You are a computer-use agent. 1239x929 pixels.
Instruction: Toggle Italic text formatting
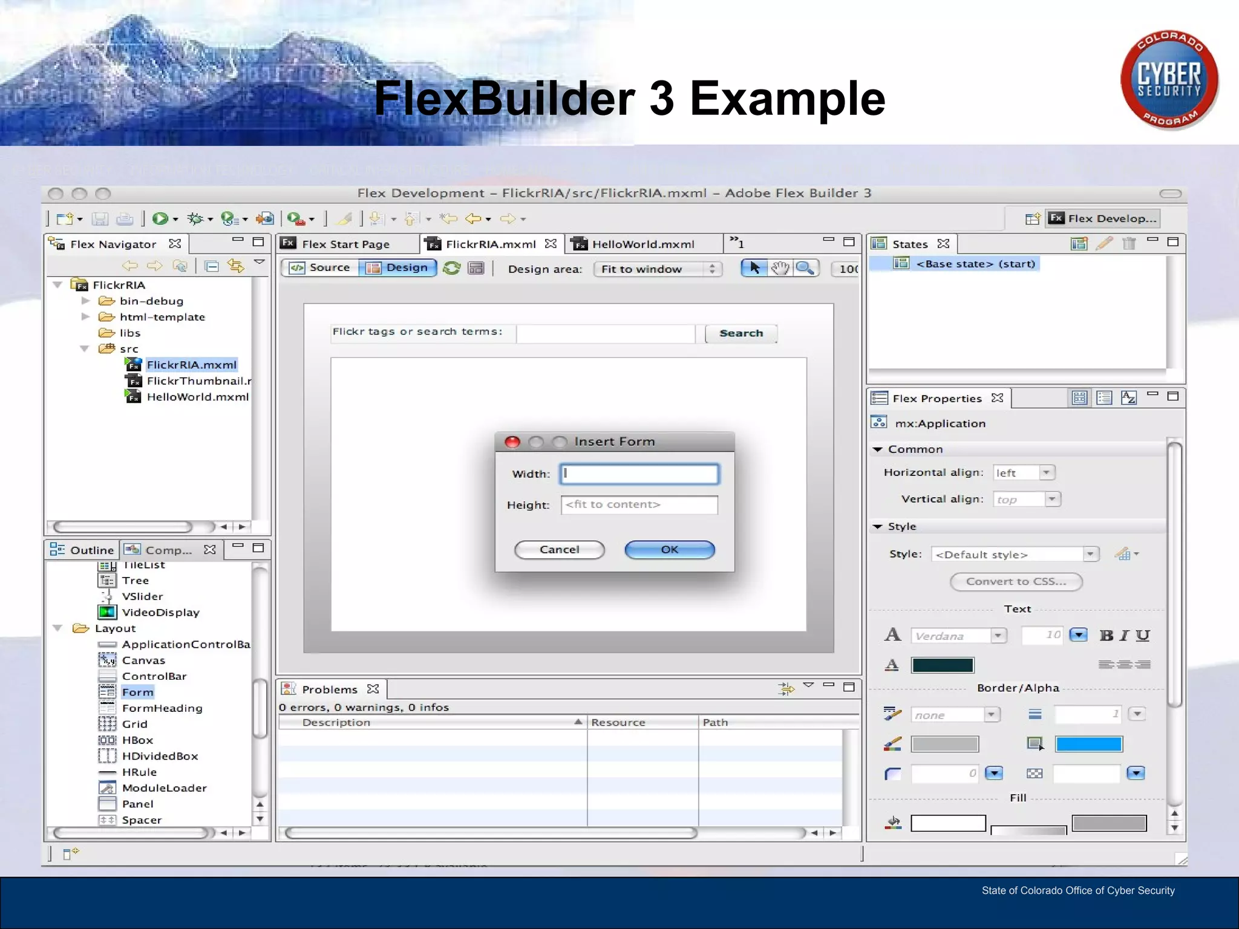(x=1124, y=635)
